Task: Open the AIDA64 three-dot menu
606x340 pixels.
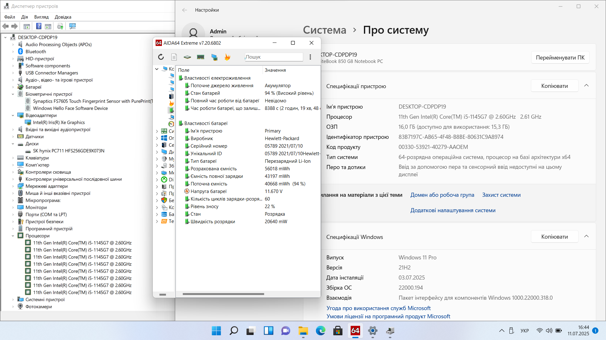Action: 310,57
